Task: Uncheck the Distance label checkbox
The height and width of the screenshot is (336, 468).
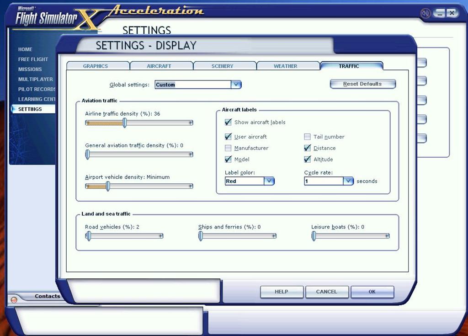Action: coord(308,148)
